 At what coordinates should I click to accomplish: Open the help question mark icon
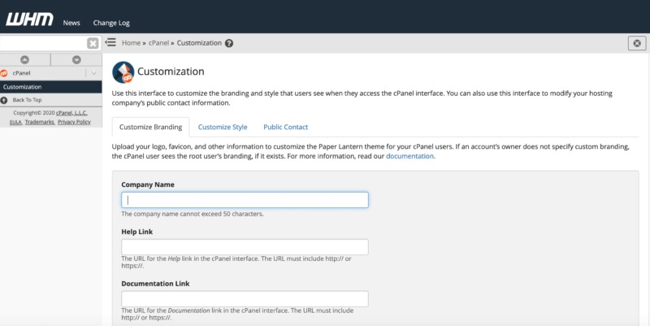[x=229, y=43]
